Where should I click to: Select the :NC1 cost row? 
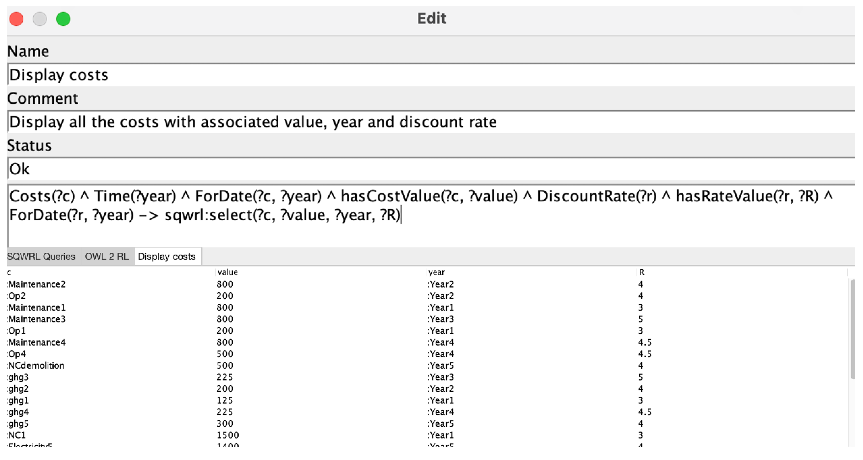point(17,435)
